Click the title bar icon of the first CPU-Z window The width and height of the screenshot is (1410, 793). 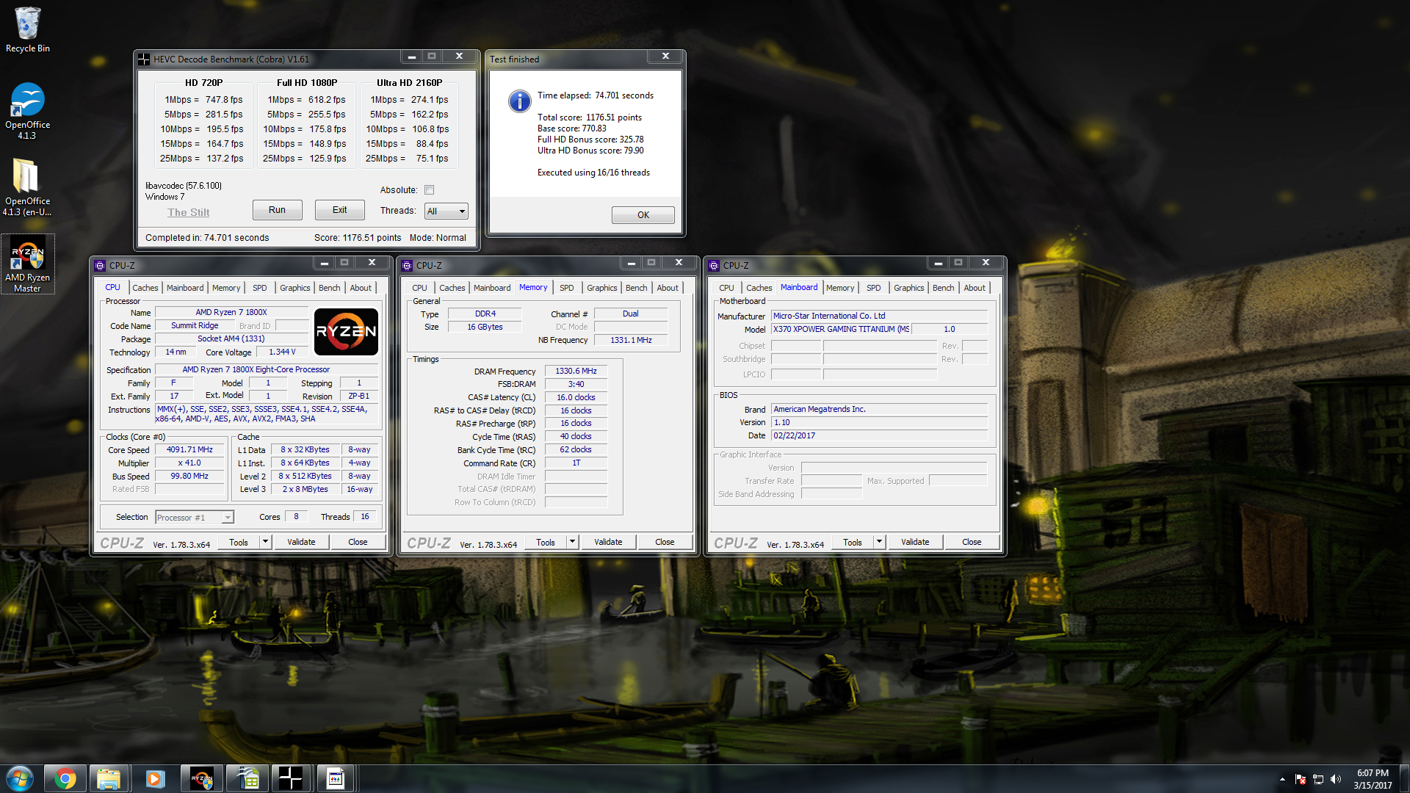101,266
